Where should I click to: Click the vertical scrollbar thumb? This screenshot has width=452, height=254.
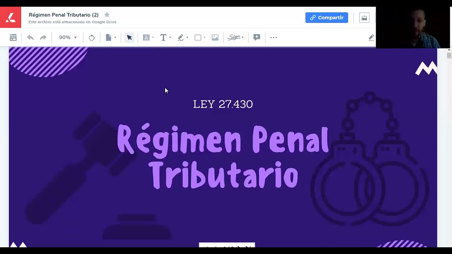click(449, 55)
